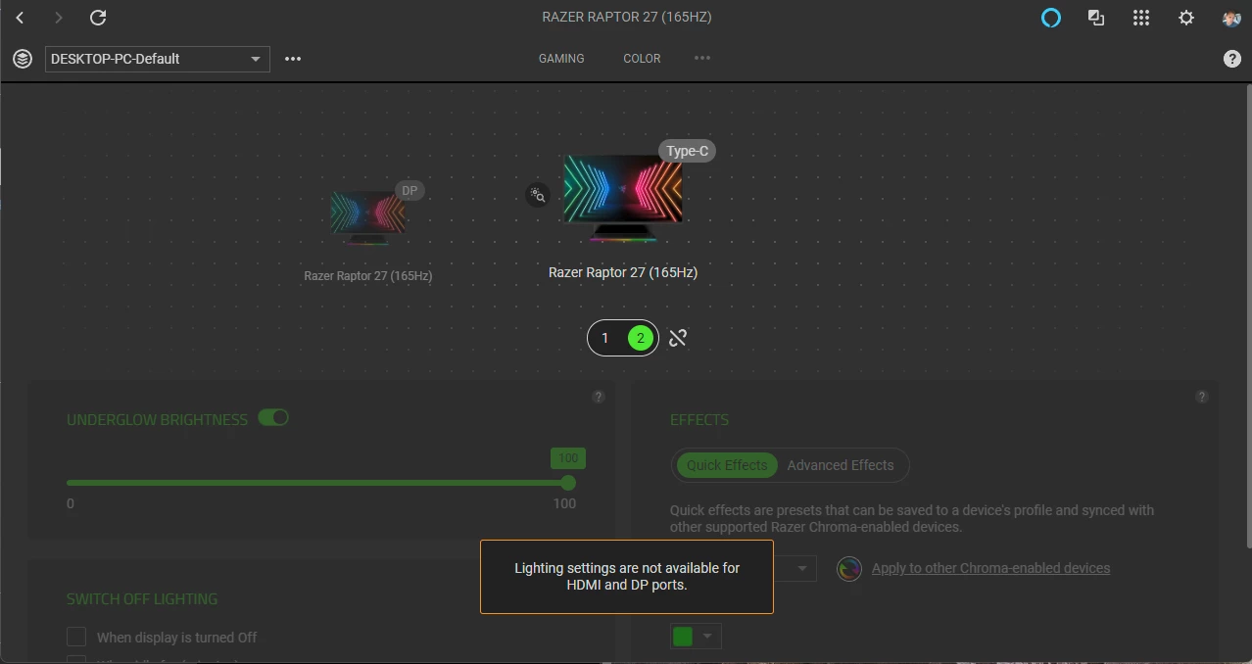Open Underglow Brightness help tooltip icon
This screenshot has height=664, width=1252.
coord(599,397)
